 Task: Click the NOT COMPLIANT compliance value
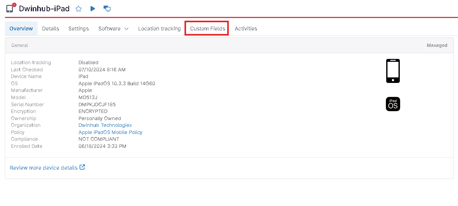(x=98, y=139)
